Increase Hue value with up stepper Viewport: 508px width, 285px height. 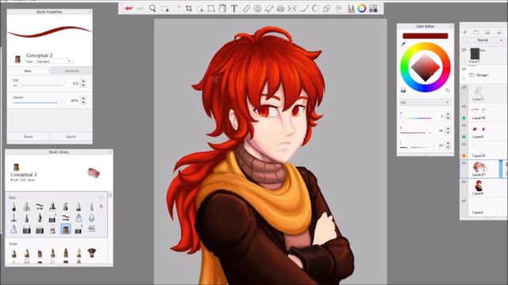tap(448, 114)
